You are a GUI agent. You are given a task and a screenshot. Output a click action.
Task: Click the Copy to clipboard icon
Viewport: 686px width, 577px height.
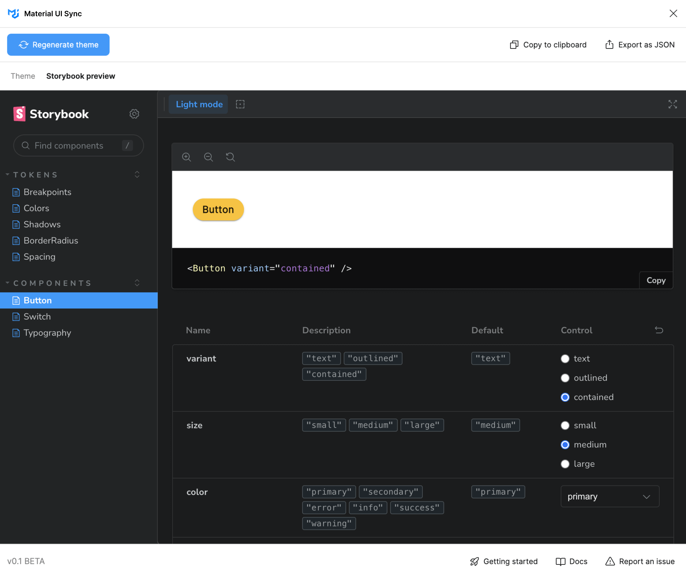(x=514, y=45)
